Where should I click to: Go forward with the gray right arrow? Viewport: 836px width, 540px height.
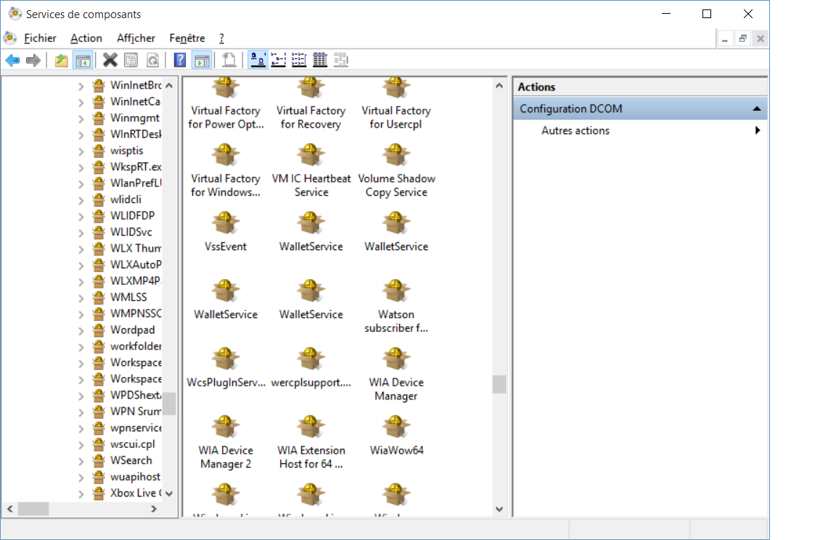33,60
